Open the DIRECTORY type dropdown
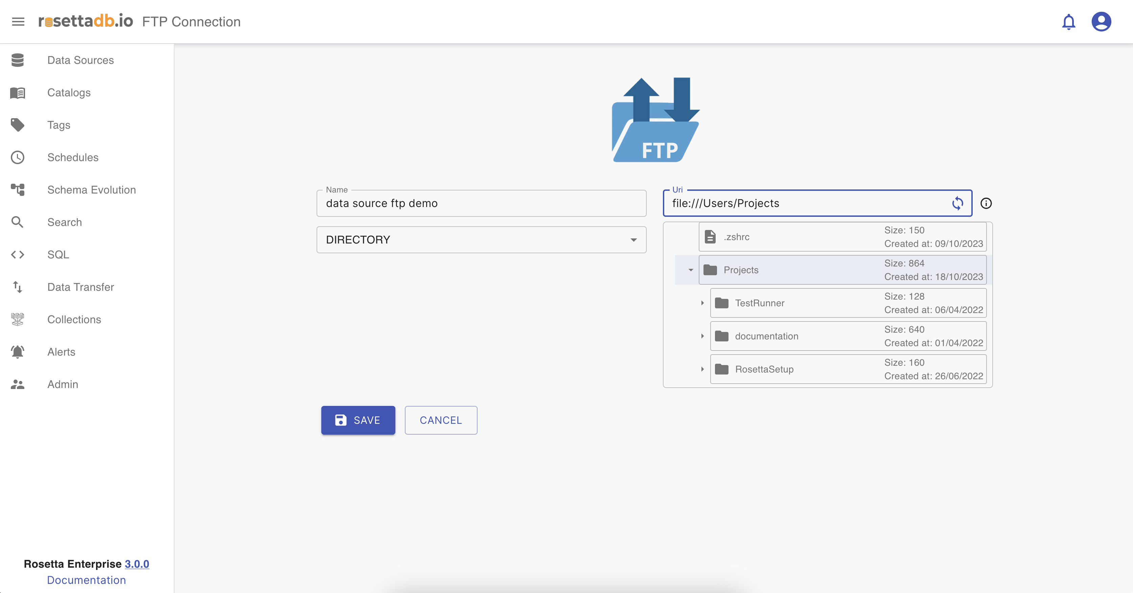 (x=481, y=240)
